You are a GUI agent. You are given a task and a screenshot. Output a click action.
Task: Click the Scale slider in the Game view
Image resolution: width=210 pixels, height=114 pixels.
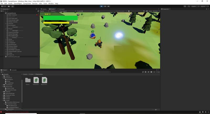pos(90,11)
